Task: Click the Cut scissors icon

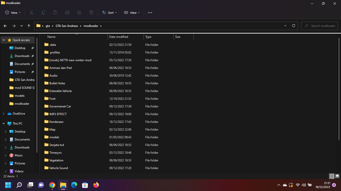Action: pos(31,12)
